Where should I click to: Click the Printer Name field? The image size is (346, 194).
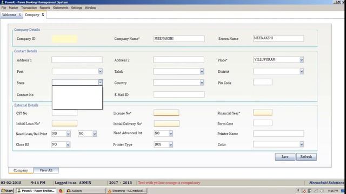pos(278,134)
